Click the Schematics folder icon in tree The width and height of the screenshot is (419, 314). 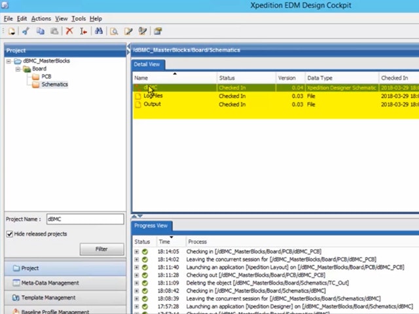click(35, 84)
